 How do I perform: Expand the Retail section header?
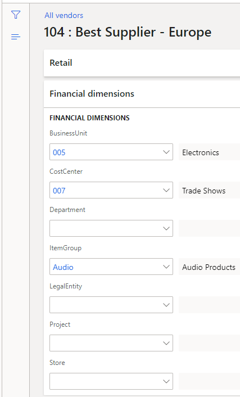coord(142,63)
